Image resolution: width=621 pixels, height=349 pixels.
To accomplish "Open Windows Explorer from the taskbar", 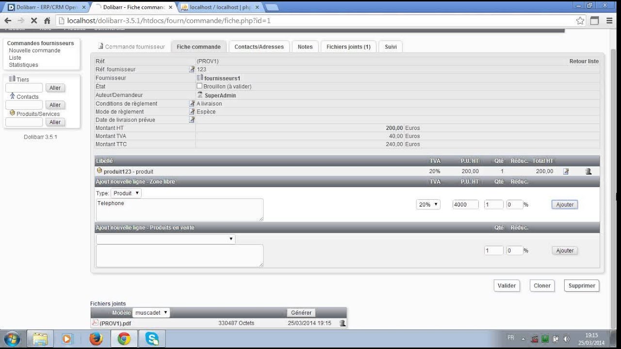I will [40, 338].
